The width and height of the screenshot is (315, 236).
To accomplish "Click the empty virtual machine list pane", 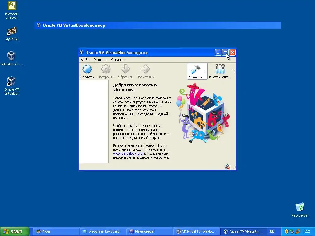I will click(94, 122).
